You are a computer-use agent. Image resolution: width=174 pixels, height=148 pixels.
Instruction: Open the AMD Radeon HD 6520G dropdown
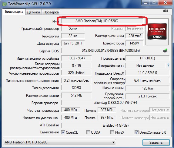(60, 142)
